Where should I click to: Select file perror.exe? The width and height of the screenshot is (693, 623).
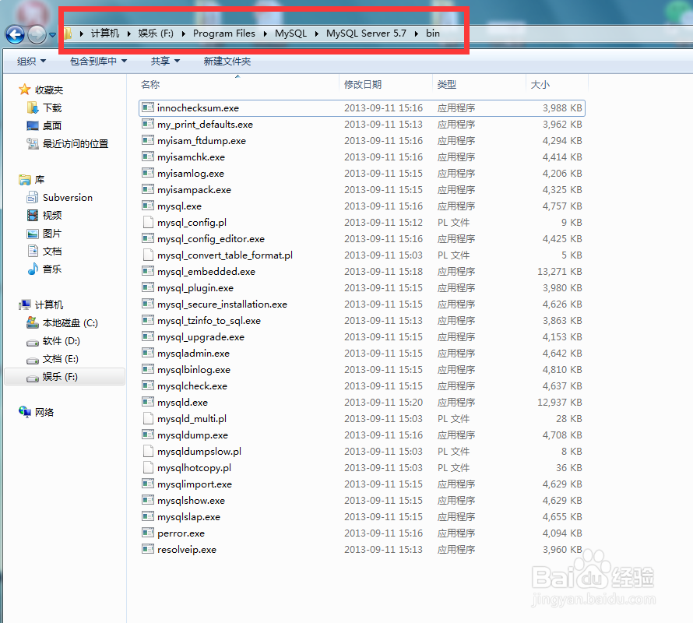click(x=181, y=533)
